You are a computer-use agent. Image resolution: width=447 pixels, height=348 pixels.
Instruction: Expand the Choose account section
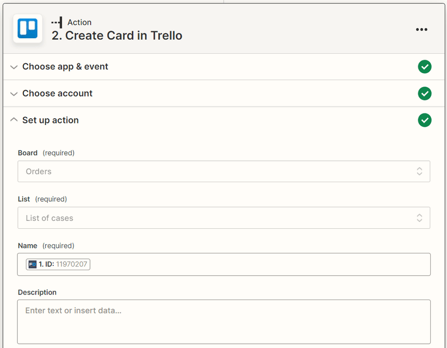(x=14, y=94)
